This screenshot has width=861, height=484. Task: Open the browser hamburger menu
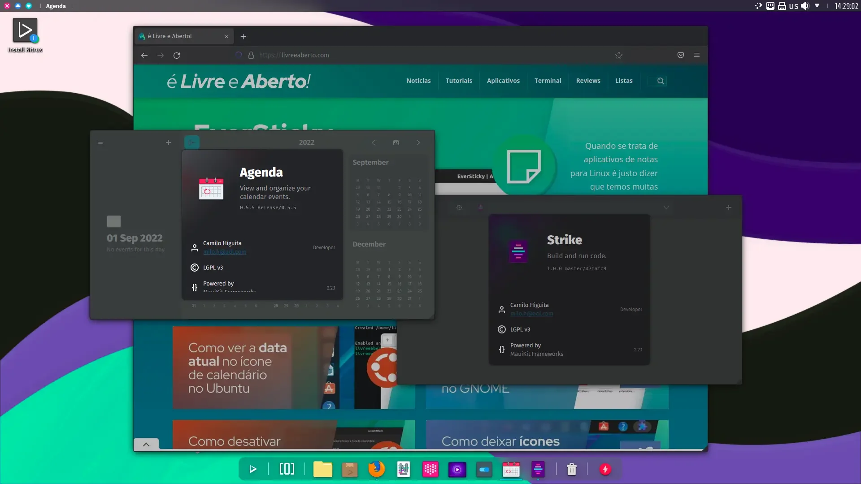pyautogui.click(x=697, y=55)
